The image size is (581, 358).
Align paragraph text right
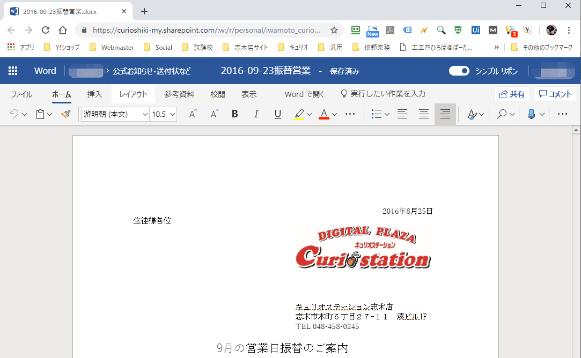pos(445,114)
